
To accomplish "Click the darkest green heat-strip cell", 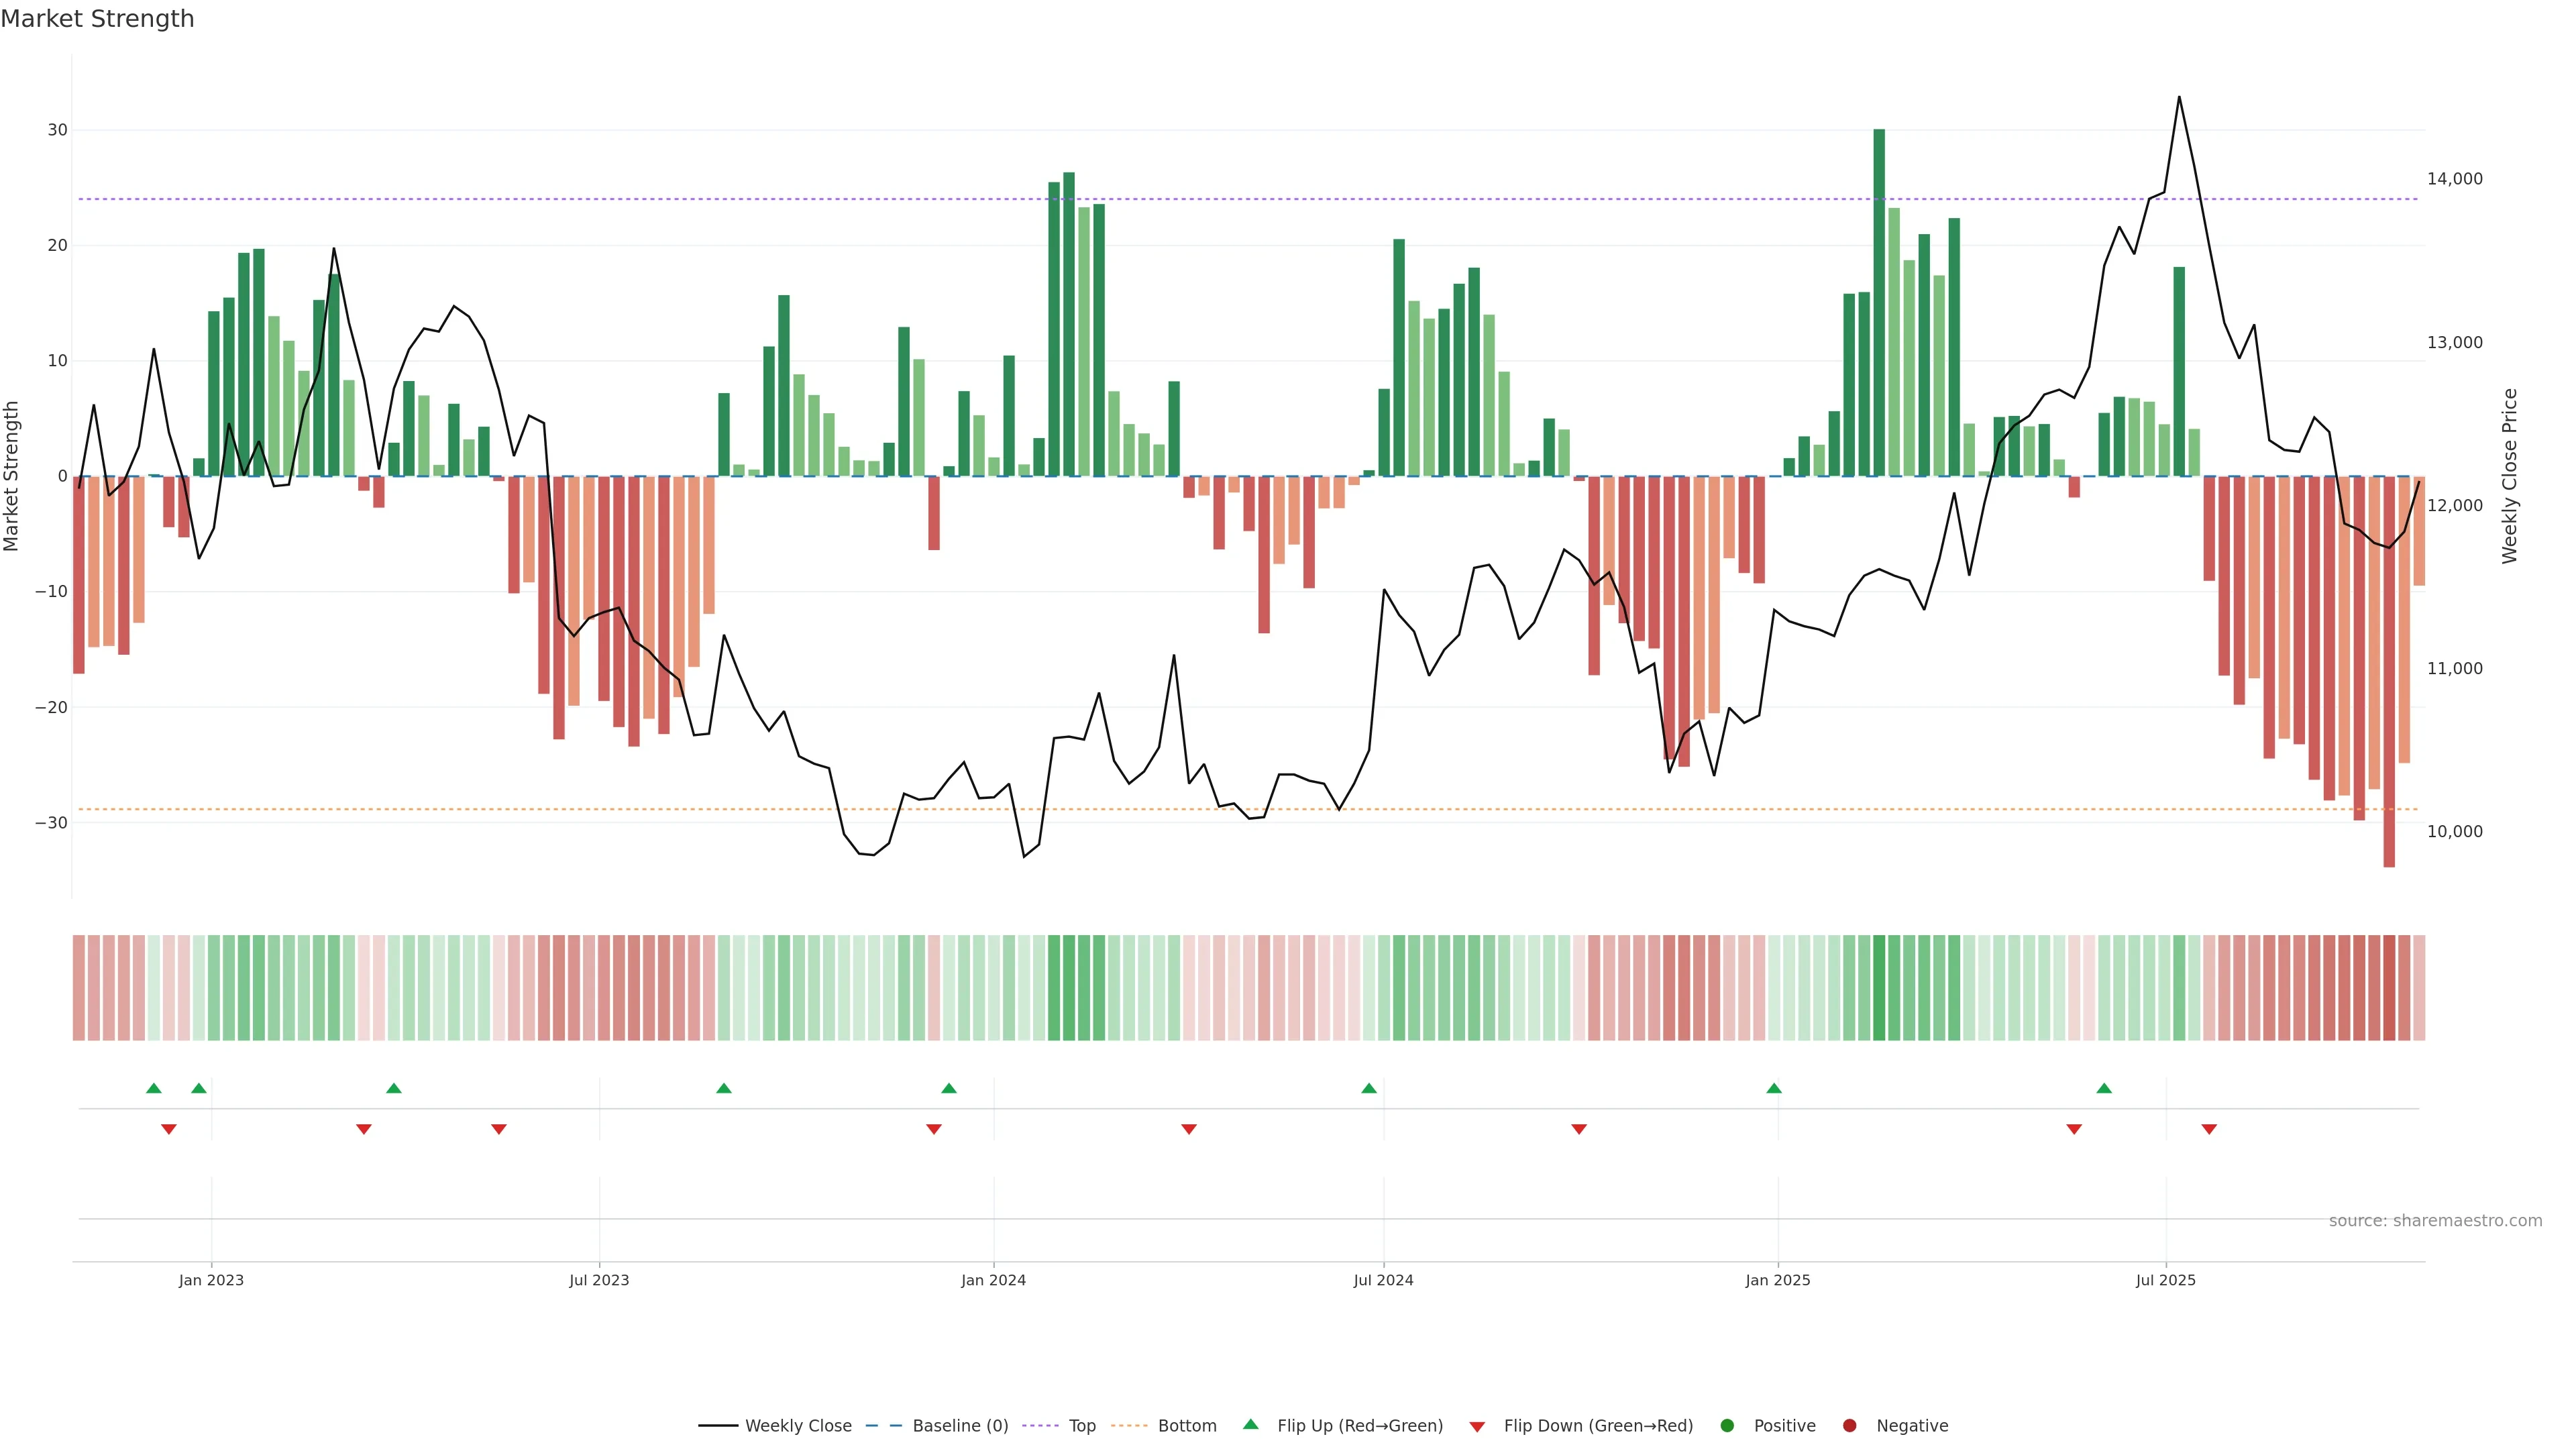I will (1879, 988).
